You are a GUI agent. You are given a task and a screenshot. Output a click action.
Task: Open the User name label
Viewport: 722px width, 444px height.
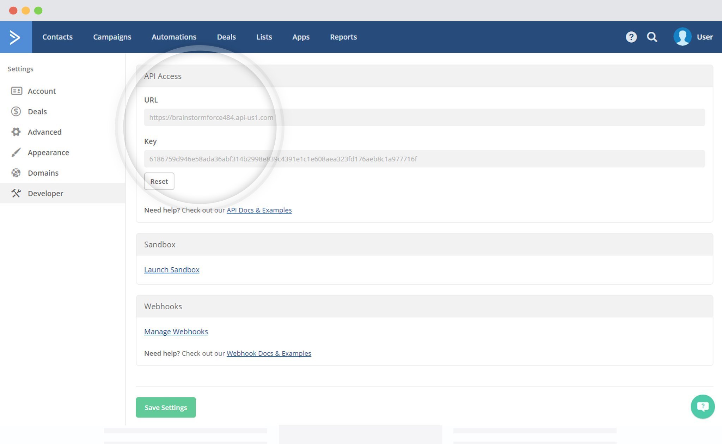tap(705, 37)
